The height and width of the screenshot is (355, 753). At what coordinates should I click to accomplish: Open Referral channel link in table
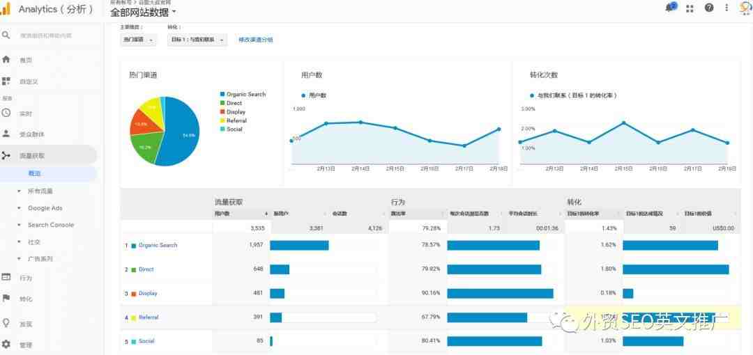149,317
